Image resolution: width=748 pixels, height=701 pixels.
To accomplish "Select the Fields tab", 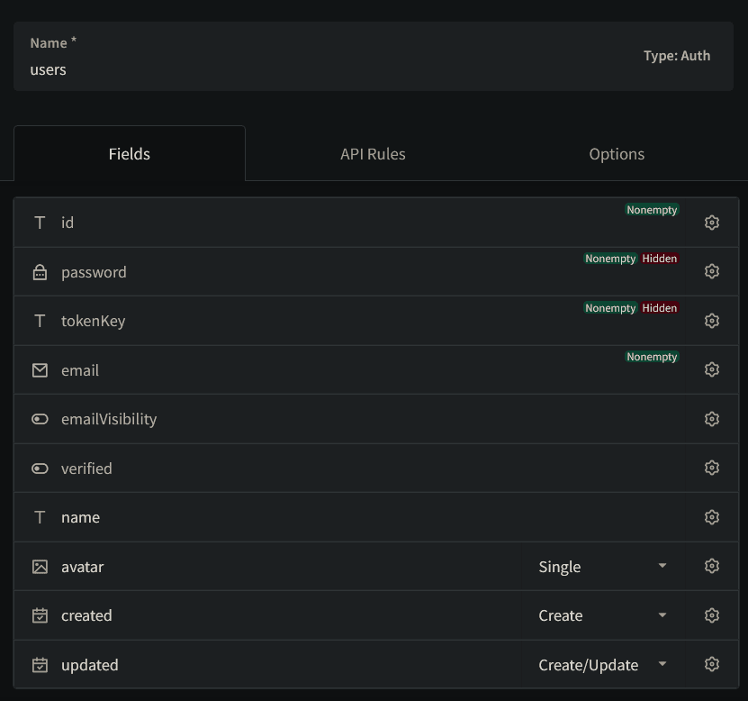I will point(130,154).
